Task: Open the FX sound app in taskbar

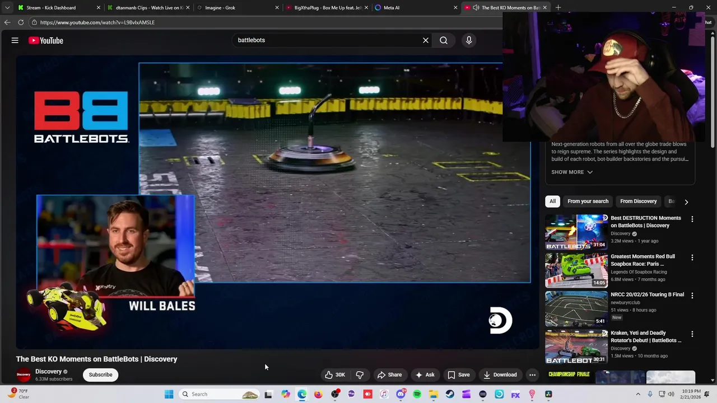Action: pyautogui.click(x=515, y=394)
